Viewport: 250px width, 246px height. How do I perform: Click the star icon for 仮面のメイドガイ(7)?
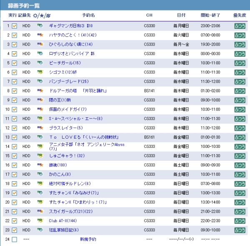(x=40, y=109)
